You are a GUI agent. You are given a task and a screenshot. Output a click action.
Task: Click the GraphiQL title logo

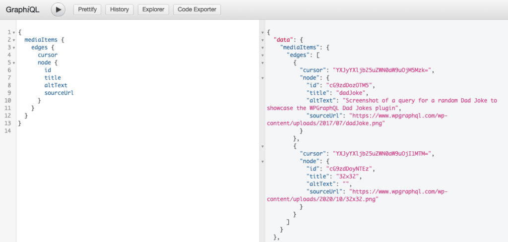click(x=23, y=9)
